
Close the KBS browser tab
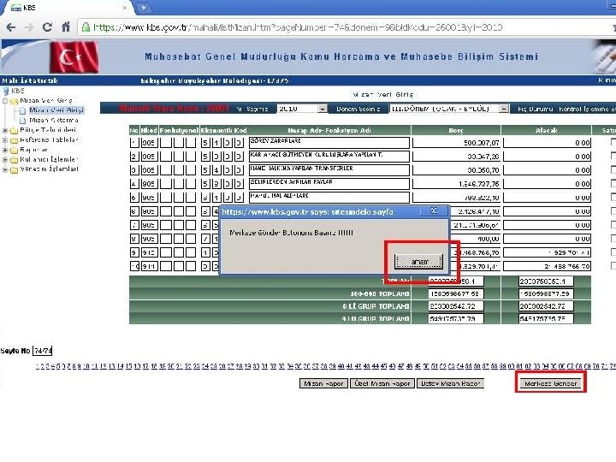(125, 8)
